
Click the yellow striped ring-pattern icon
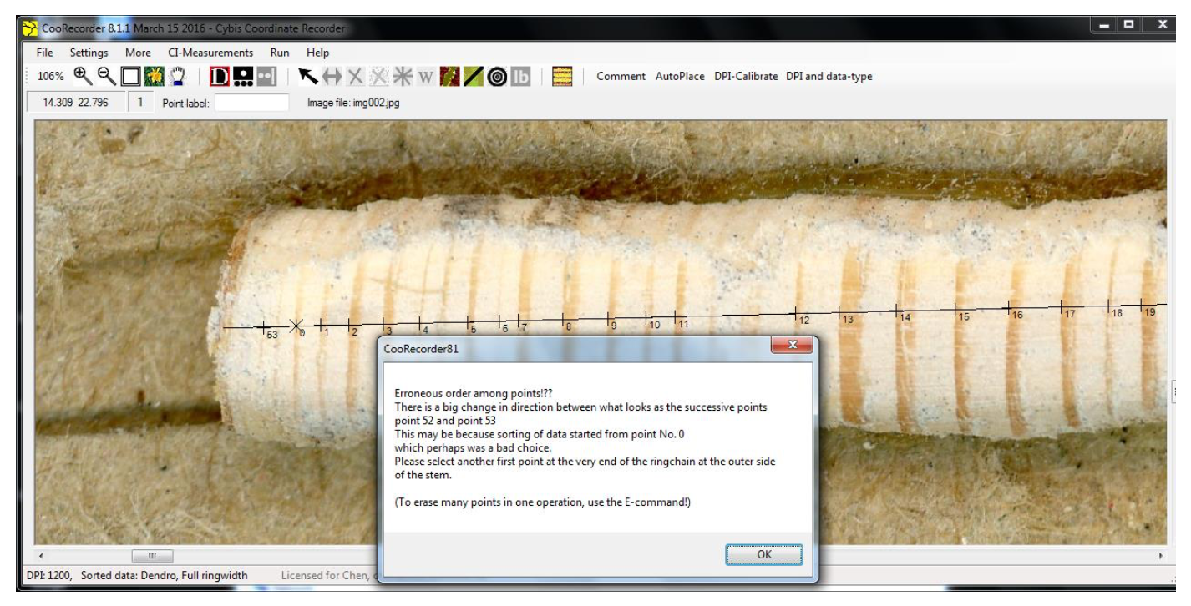coord(562,77)
